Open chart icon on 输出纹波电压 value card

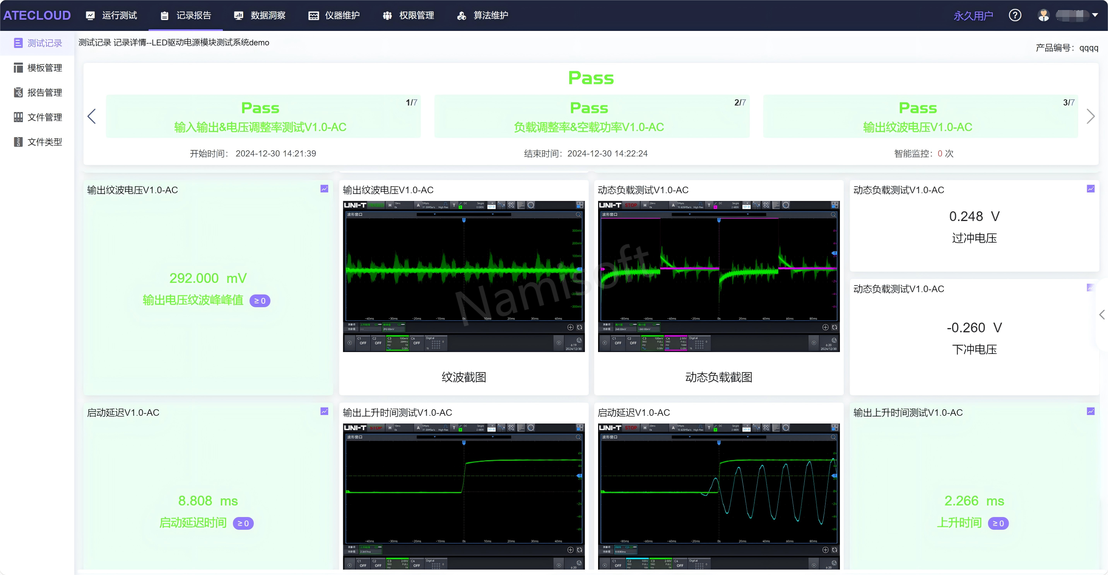pos(324,189)
